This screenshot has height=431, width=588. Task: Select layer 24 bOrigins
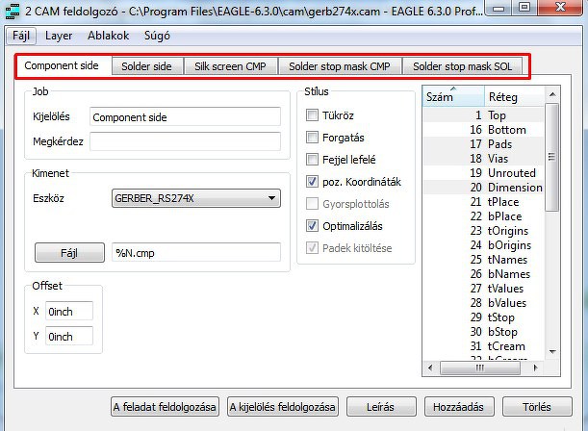(x=483, y=245)
